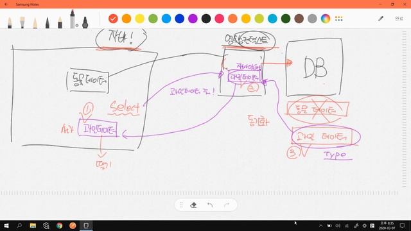The width and height of the screenshot is (411, 231).
Task: Select the eraser in floating toolbar
Action: pos(193,205)
